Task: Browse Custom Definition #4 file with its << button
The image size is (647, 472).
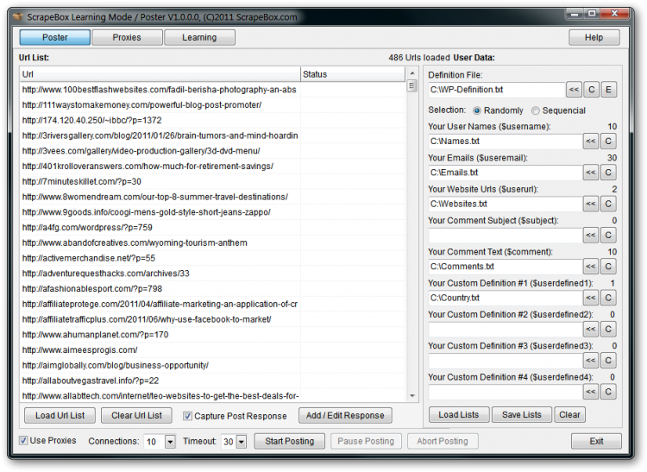Action: pos(591,392)
